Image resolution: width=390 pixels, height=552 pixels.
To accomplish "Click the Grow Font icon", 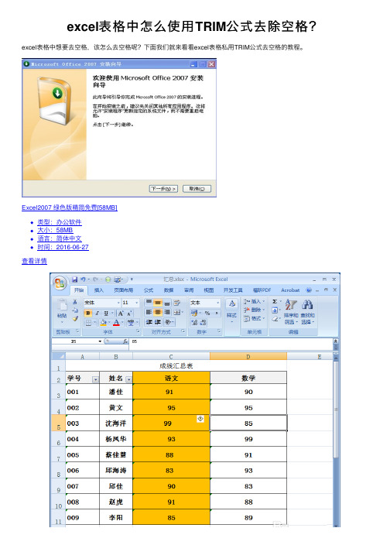I will click(x=121, y=313).
